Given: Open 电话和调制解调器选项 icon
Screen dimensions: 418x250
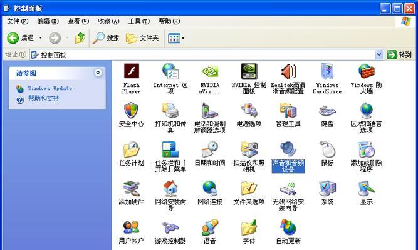Looking at the screenshot, I should point(209,110).
